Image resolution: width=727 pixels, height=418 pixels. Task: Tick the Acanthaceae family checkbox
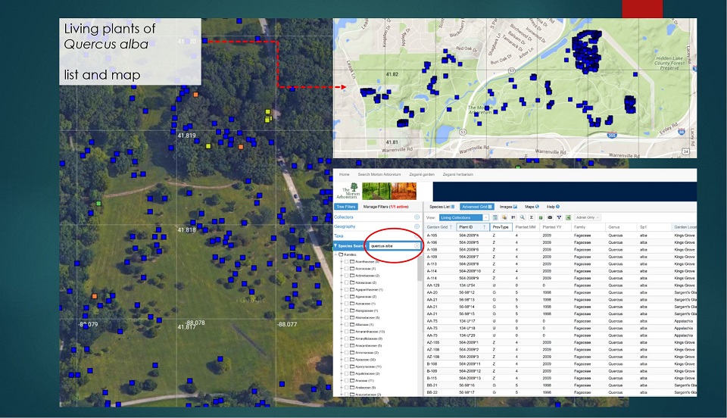pos(346,262)
